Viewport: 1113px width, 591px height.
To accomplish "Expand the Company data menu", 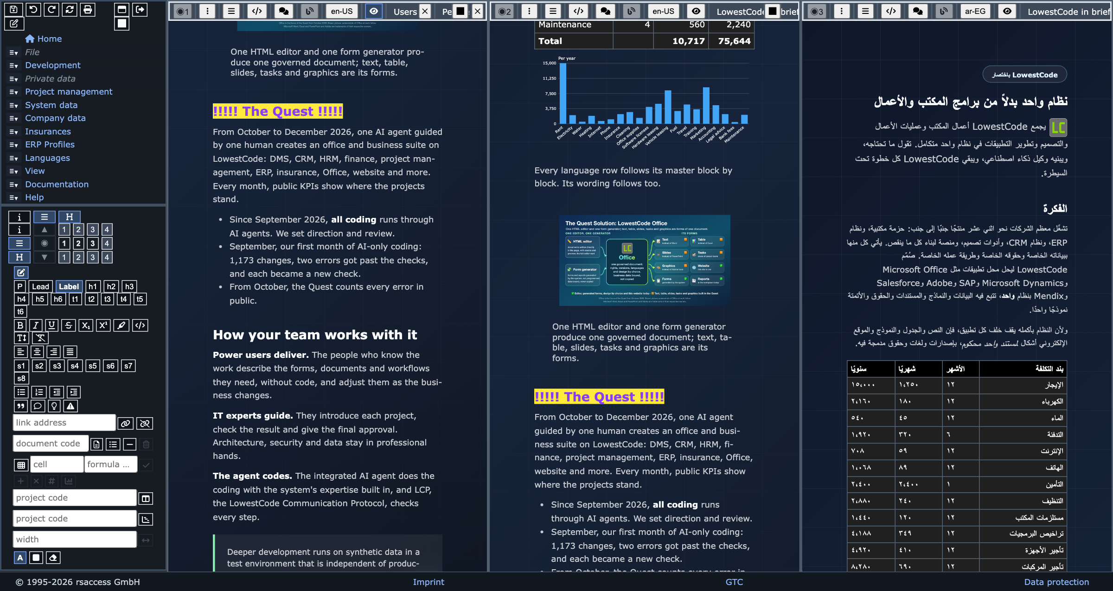I will tap(55, 118).
